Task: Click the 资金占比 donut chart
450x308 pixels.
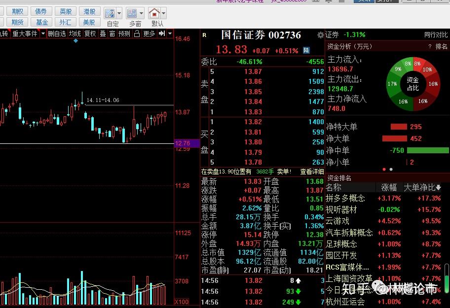Action: [x=413, y=84]
